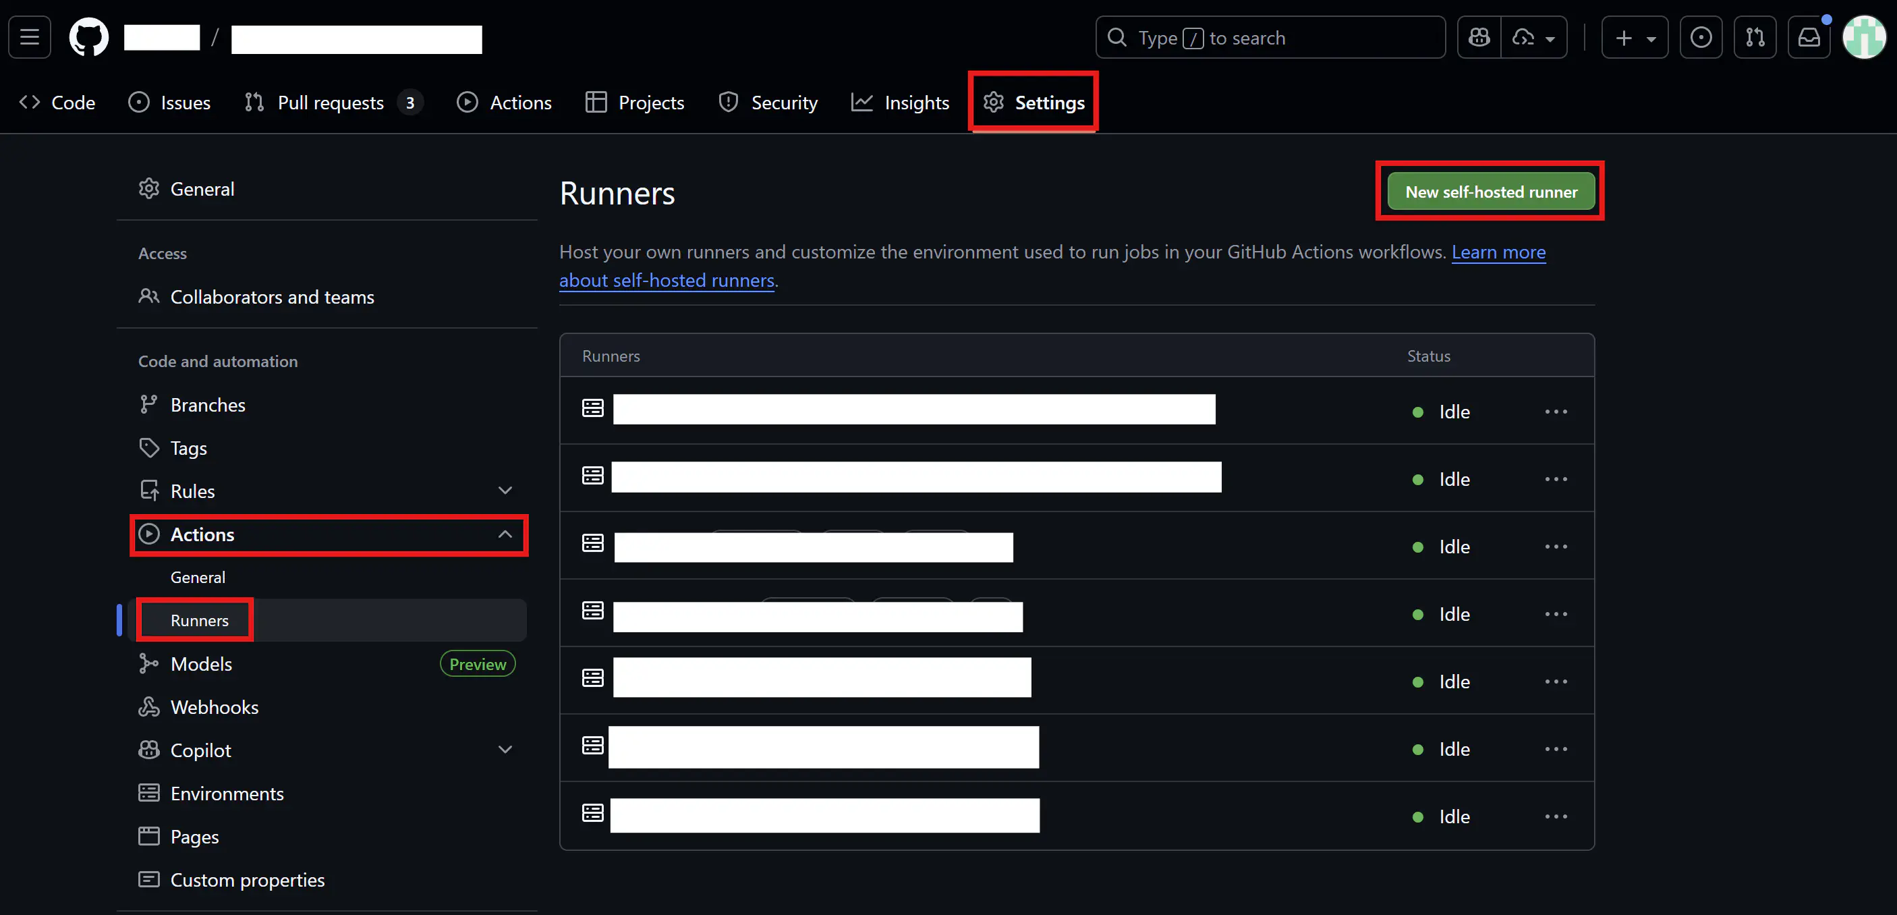Image resolution: width=1897 pixels, height=915 pixels.
Task: Select the Webhooks sidebar item
Action: [x=215, y=706]
